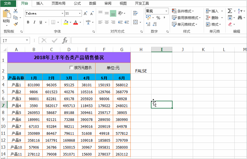Click the Select All corner triangle

(x=5, y=50)
